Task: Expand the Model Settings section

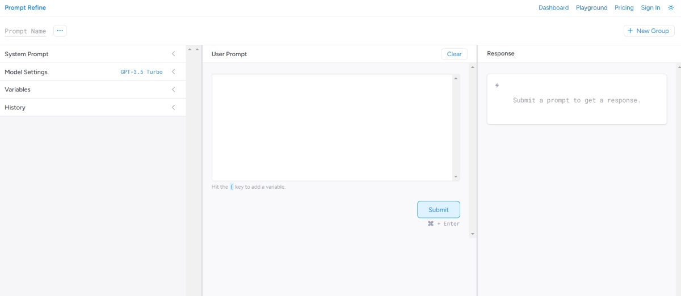Action: [173, 72]
